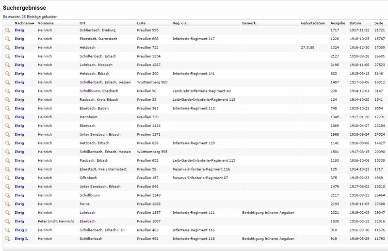
Task: Sort by Seite column header
Action: pos(378,23)
